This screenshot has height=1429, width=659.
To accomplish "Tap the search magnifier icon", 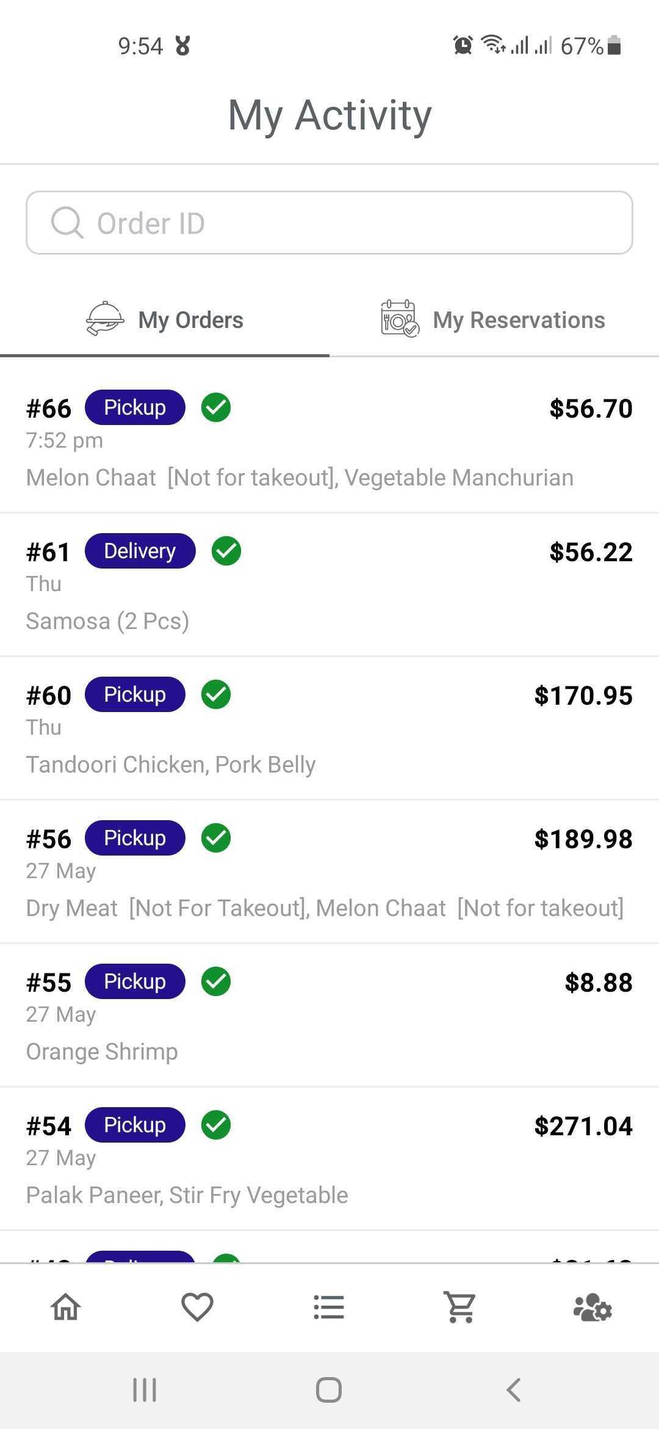I will coord(67,223).
